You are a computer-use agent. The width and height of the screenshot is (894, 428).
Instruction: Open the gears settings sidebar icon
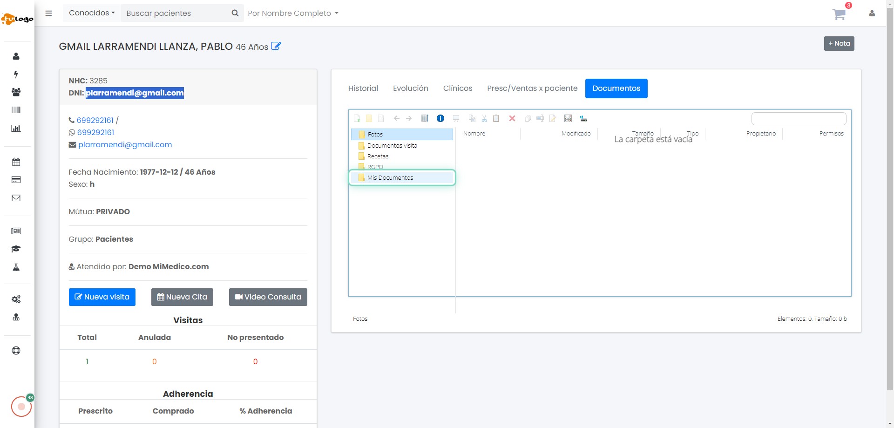pos(16,299)
